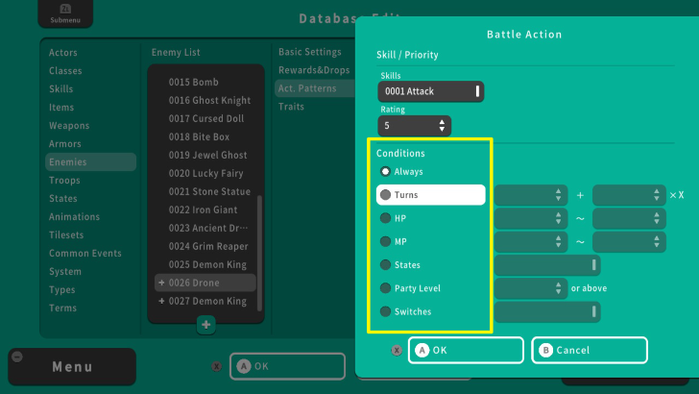The image size is (699, 394).
Task: Select the MP condition radio button
Action: (x=386, y=241)
